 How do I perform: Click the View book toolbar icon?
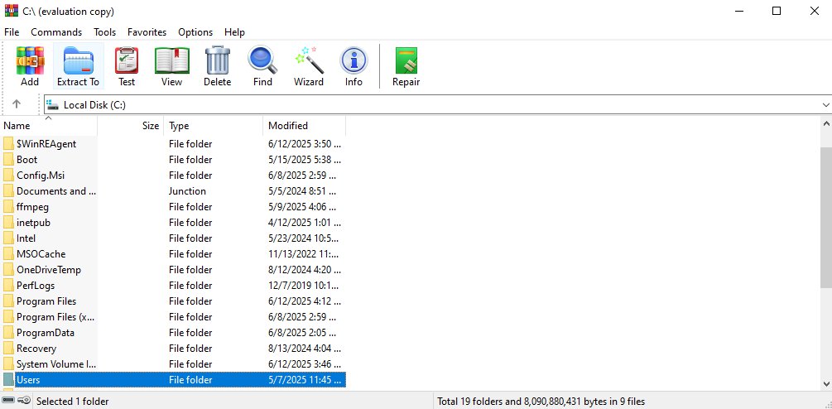coord(171,60)
